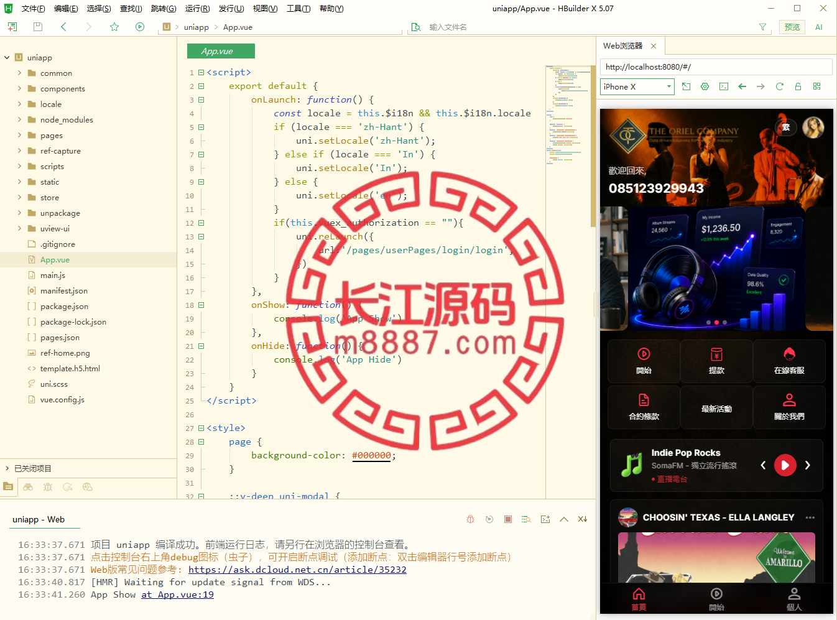The width and height of the screenshot is (837, 620).
Task: Go to previous radio station arrow
Action: [763, 465]
